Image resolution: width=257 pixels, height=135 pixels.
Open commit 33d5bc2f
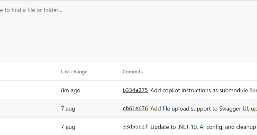135,127
